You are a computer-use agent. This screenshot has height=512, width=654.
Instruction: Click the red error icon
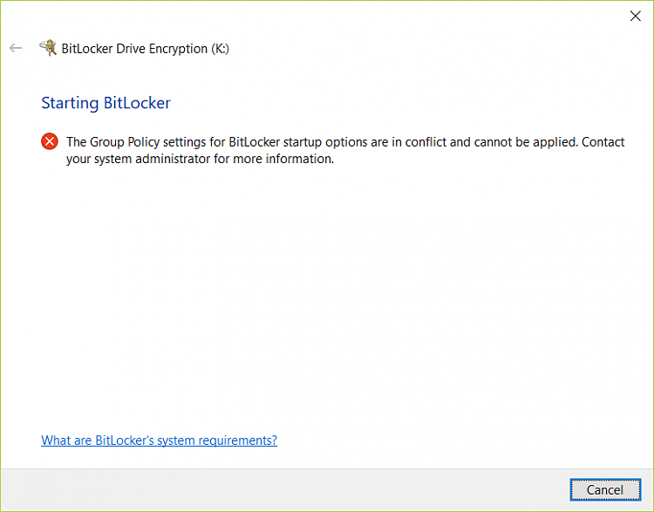50,141
